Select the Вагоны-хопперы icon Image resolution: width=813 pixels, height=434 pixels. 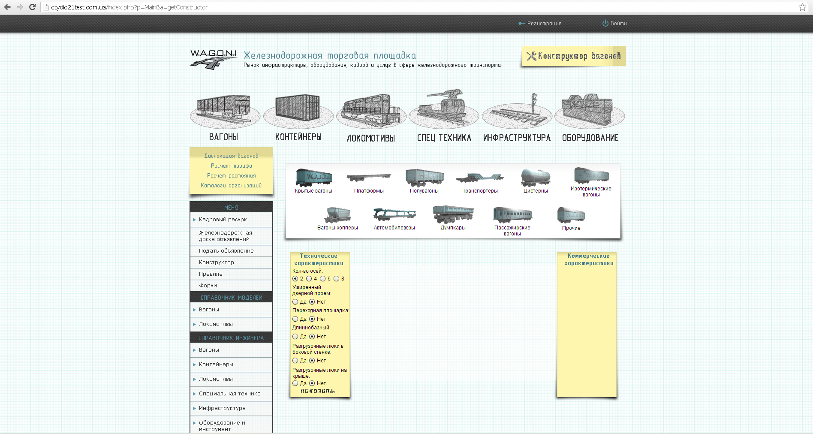click(337, 214)
